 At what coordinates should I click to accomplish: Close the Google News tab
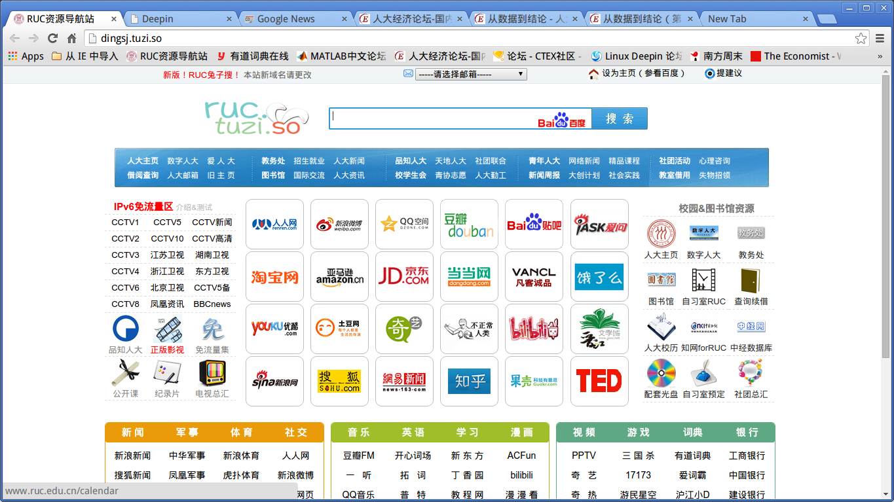click(345, 19)
